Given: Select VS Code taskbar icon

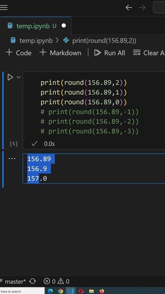Looking at the screenshot, I should tap(71, 291).
